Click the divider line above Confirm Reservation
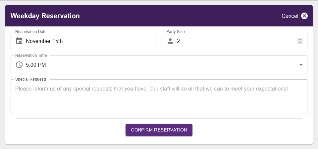The width and height of the screenshot is (318, 149). pos(159,118)
